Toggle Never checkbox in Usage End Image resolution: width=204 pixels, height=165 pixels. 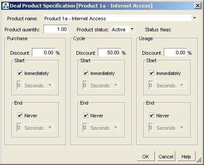152,115
